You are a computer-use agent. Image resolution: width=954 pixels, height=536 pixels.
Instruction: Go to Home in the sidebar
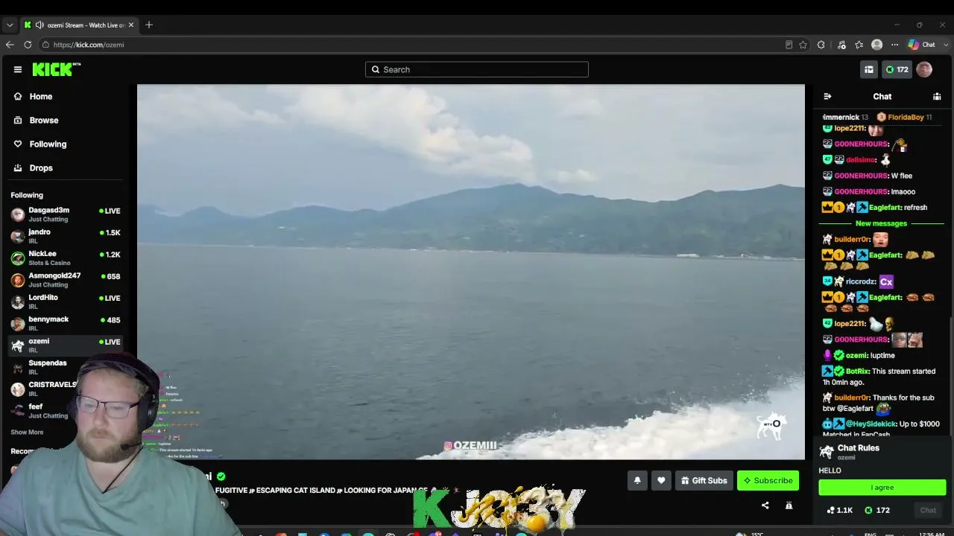pyautogui.click(x=41, y=96)
